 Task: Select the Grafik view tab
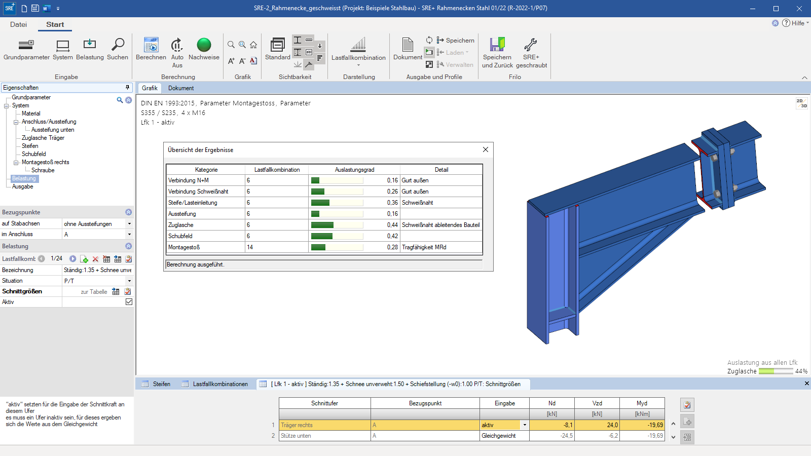point(150,88)
